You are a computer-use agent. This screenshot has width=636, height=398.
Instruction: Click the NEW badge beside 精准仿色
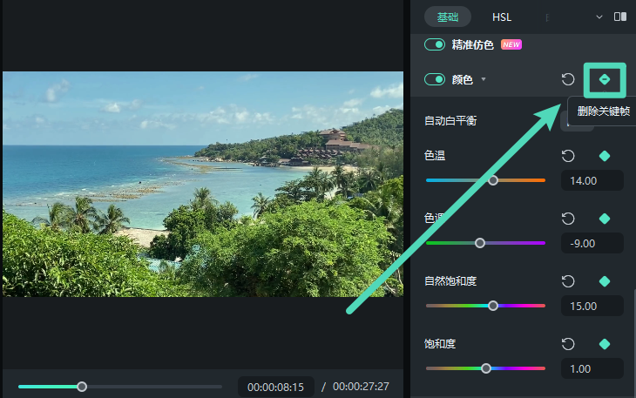click(x=511, y=44)
